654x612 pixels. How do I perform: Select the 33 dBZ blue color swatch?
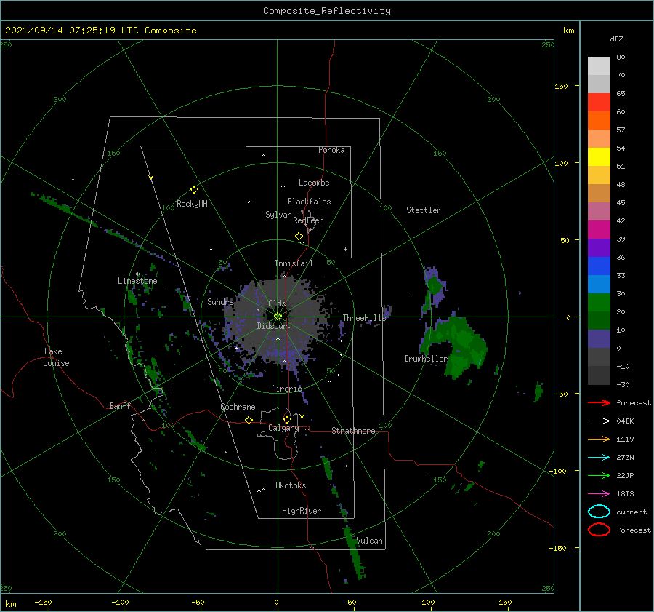tap(599, 266)
